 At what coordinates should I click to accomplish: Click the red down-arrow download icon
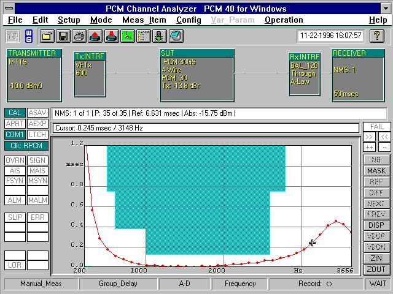click(x=111, y=36)
